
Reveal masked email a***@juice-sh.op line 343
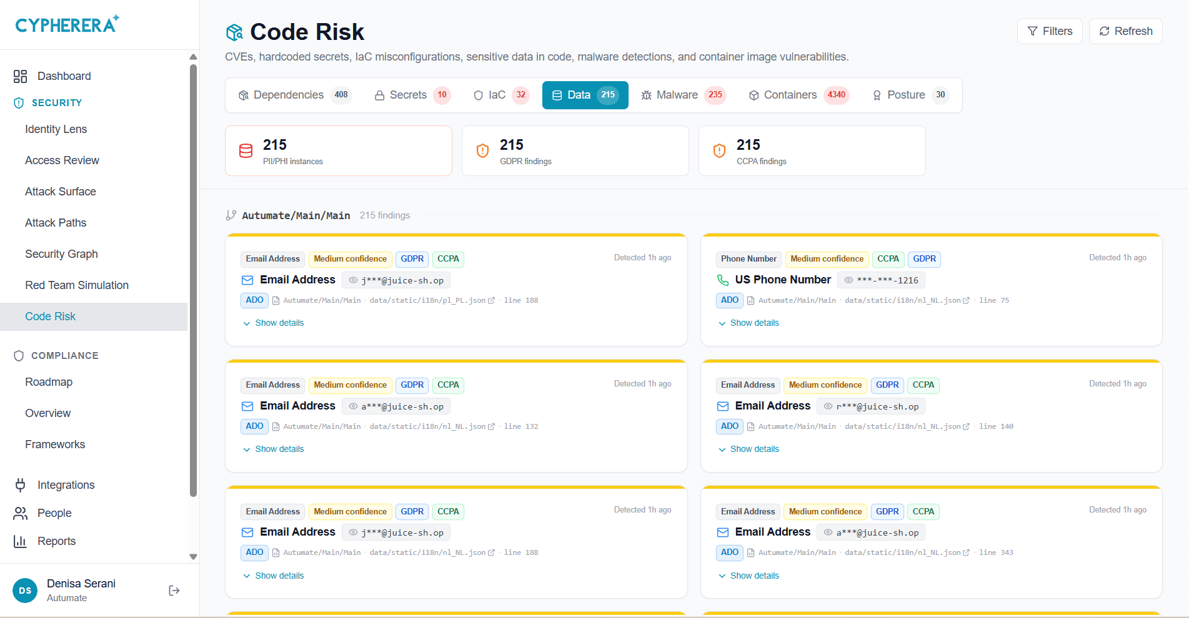[828, 532]
